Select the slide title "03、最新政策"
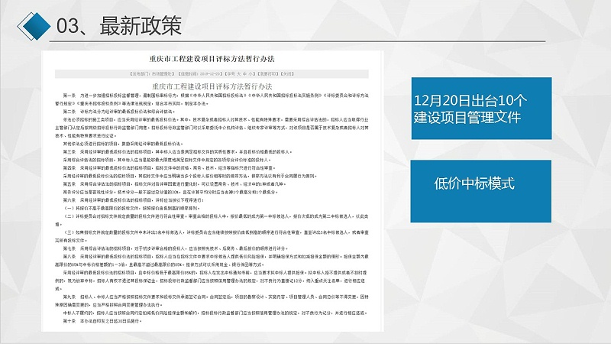 tap(119, 27)
